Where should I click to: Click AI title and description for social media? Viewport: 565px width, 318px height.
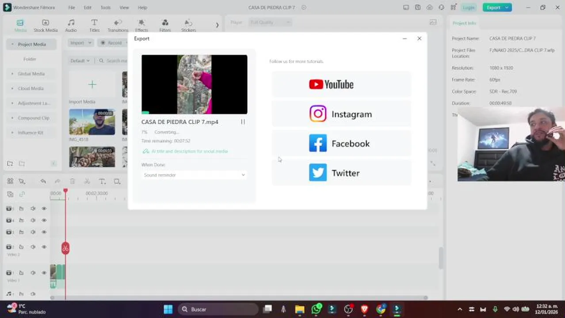[185, 151]
